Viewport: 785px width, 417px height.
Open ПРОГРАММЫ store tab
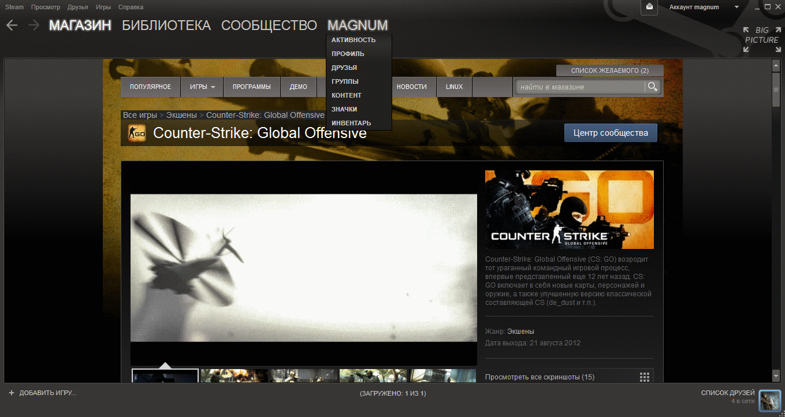(252, 87)
